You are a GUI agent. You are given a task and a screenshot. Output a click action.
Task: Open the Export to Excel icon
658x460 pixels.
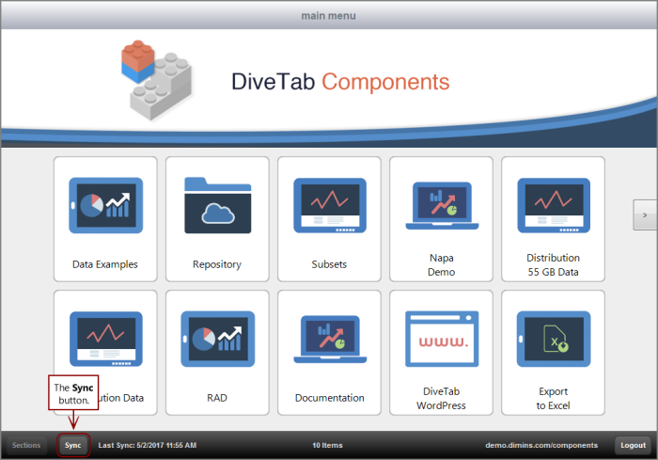pyautogui.click(x=554, y=339)
